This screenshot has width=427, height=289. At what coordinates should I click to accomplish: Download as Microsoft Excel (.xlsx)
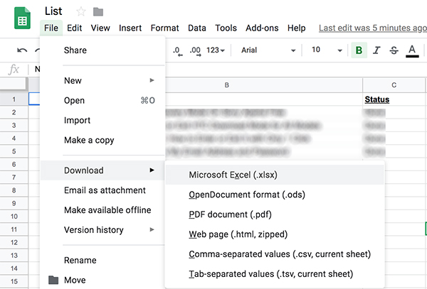pyautogui.click(x=275, y=175)
